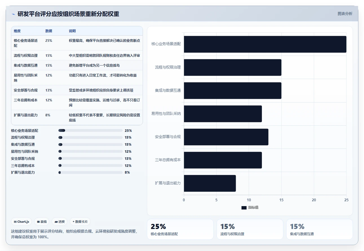Viewport: 364px width, 251px height.
Task: Click table cell 集成与数据互通
Action: pyautogui.click(x=26, y=66)
